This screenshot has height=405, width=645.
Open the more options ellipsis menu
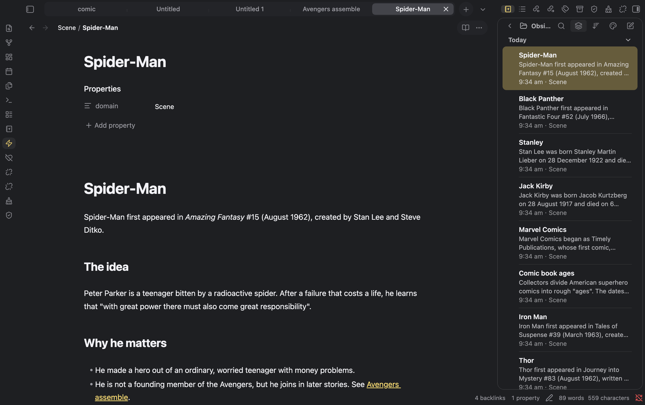point(479,28)
